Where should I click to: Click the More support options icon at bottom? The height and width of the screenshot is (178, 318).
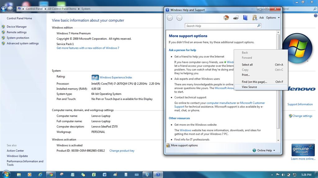pyautogui.click(x=168, y=145)
